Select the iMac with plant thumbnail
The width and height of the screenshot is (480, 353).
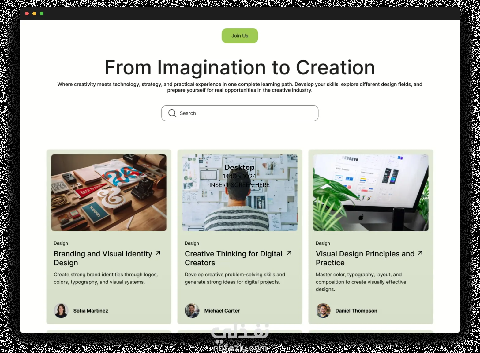coord(371,192)
